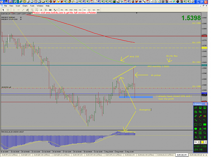211x157 pixels.
Task: Select the e-Pointer straight line tool
Action: pyautogui.click(x=200, y=120)
